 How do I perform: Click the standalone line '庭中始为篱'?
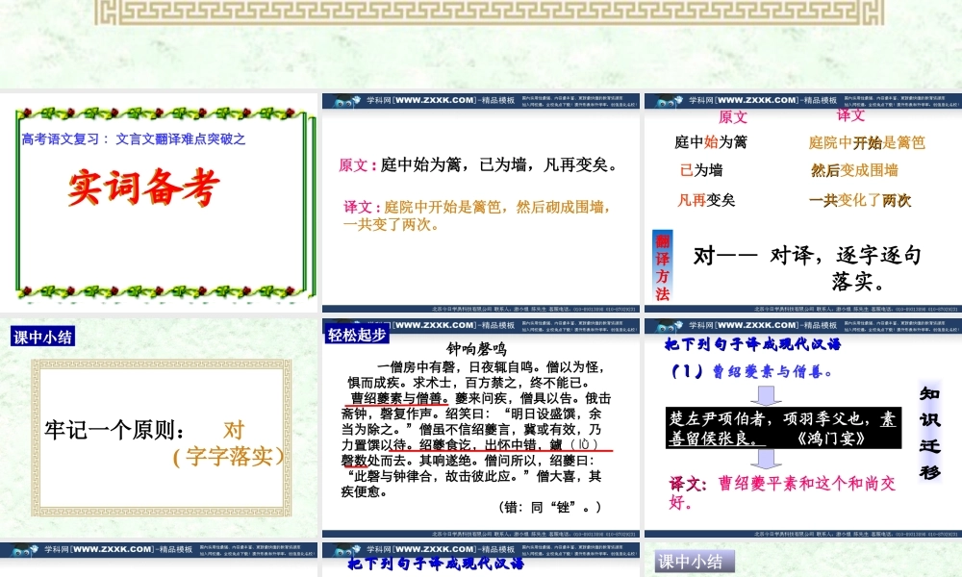pos(711,142)
